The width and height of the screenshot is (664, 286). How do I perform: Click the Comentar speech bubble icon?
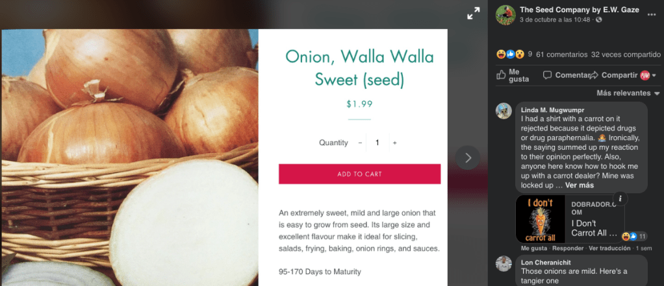click(547, 75)
